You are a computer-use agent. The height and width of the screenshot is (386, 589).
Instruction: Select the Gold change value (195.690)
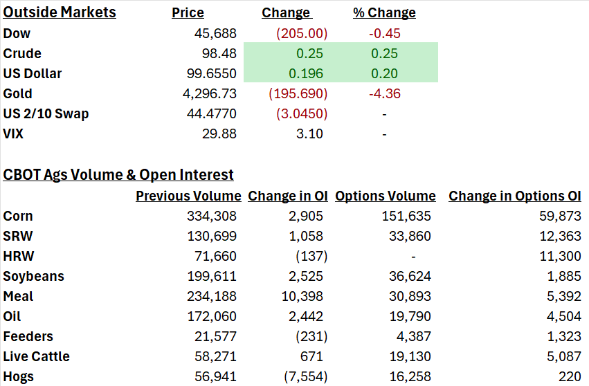tap(298, 93)
